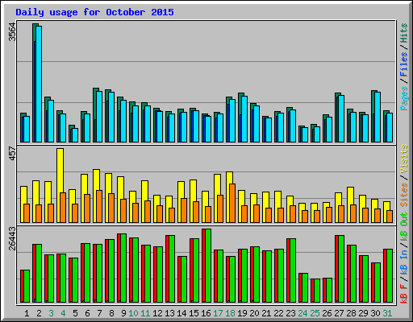The height and width of the screenshot is (322, 413).
Task: Select day label 28 on the x-axis
Action: coord(351,313)
